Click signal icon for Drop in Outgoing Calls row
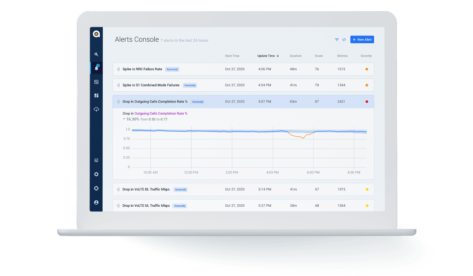The image size is (473, 276). coord(118,101)
